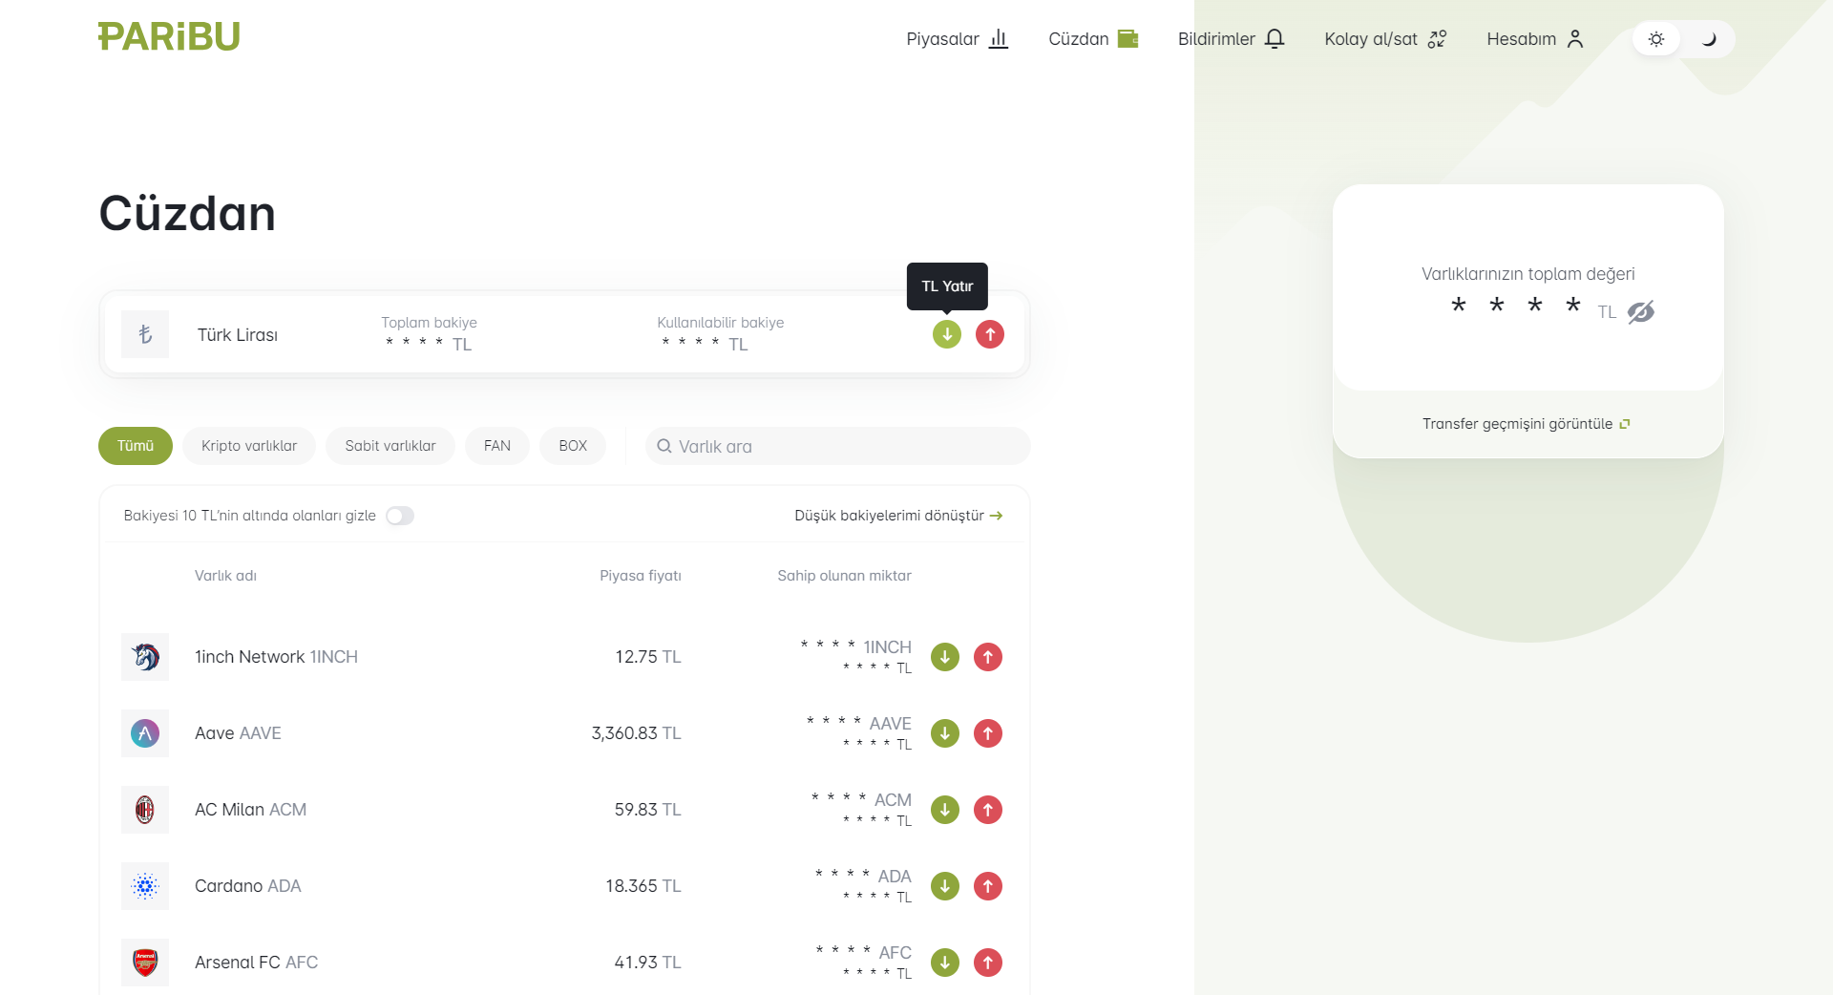Open Hesabım using the person icon
The width and height of the screenshot is (1833, 995).
tap(1575, 38)
